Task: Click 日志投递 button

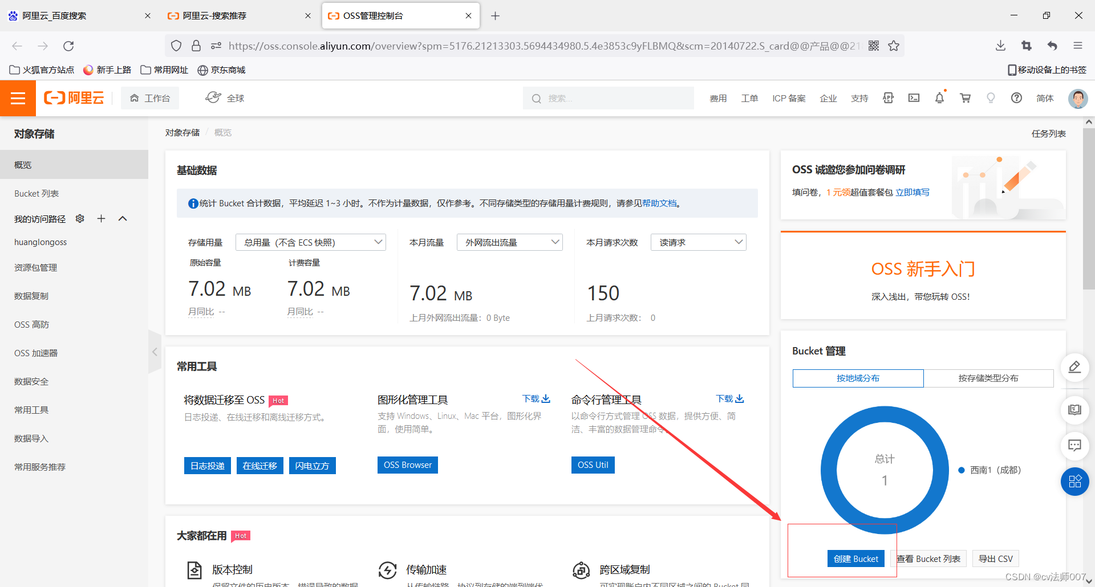Action: click(x=208, y=466)
